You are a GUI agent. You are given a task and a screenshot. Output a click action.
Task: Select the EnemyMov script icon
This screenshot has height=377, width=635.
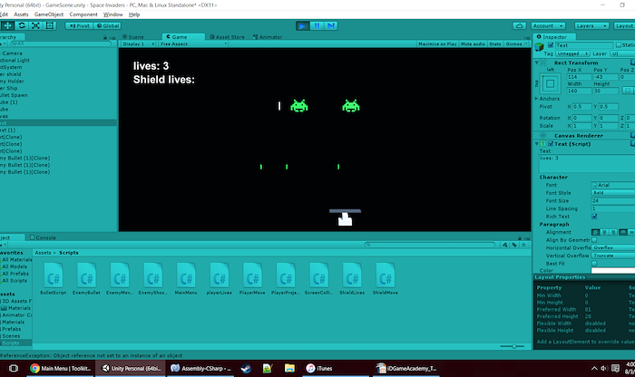(x=120, y=275)
